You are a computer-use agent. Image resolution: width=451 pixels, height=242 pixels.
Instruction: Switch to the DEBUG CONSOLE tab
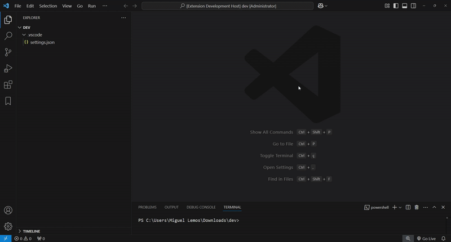point(201,207)
